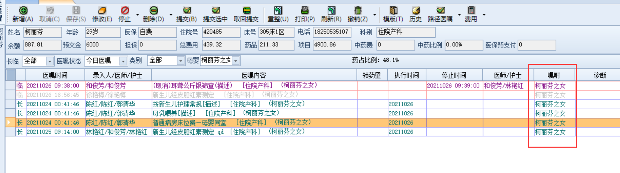
Task: Click the 录入人/医师/护士 column header
Action: [x=118, y=75]
